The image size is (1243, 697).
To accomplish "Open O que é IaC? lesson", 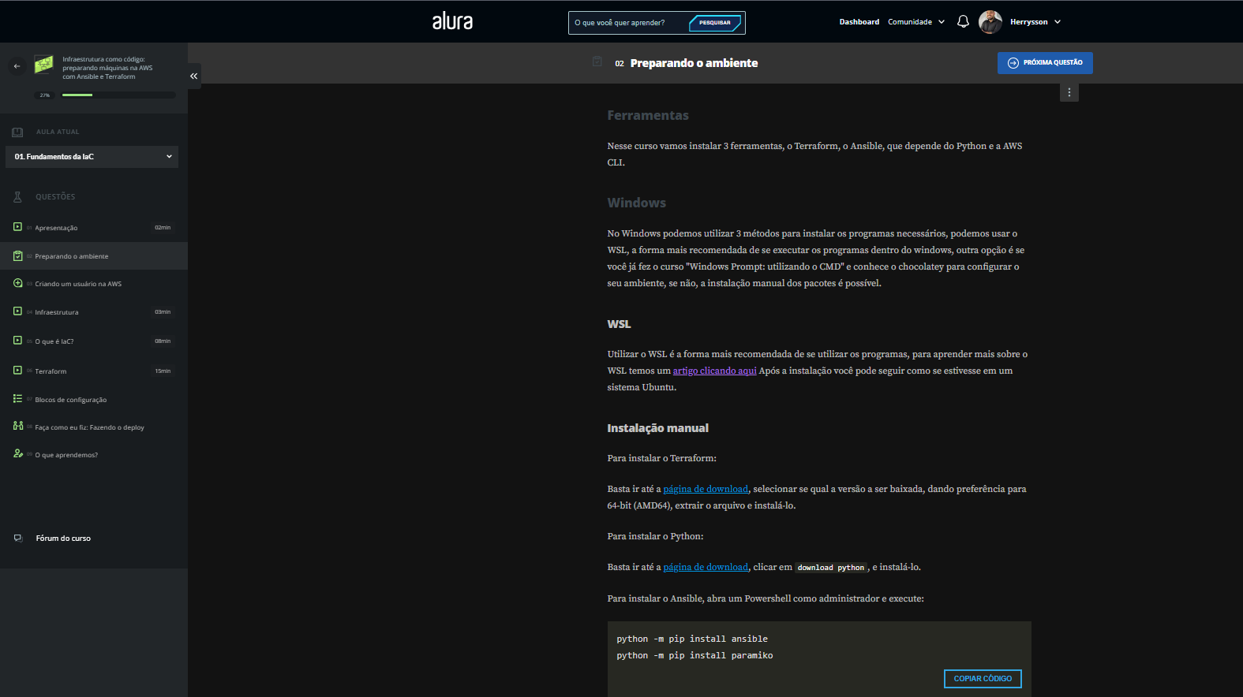I will click(54, 341).
